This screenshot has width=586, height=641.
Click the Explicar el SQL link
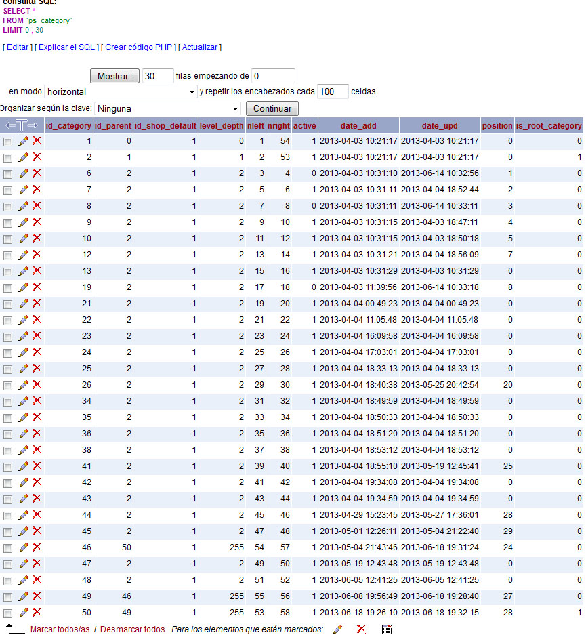tap(66, 47)
